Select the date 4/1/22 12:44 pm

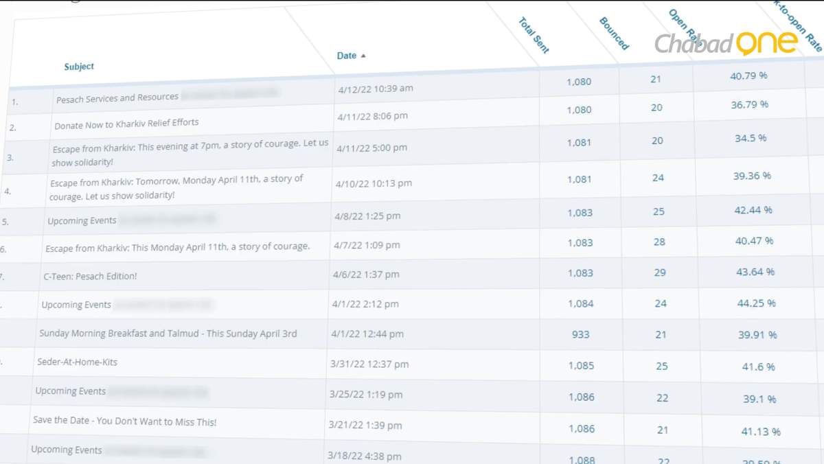[367, 334]
